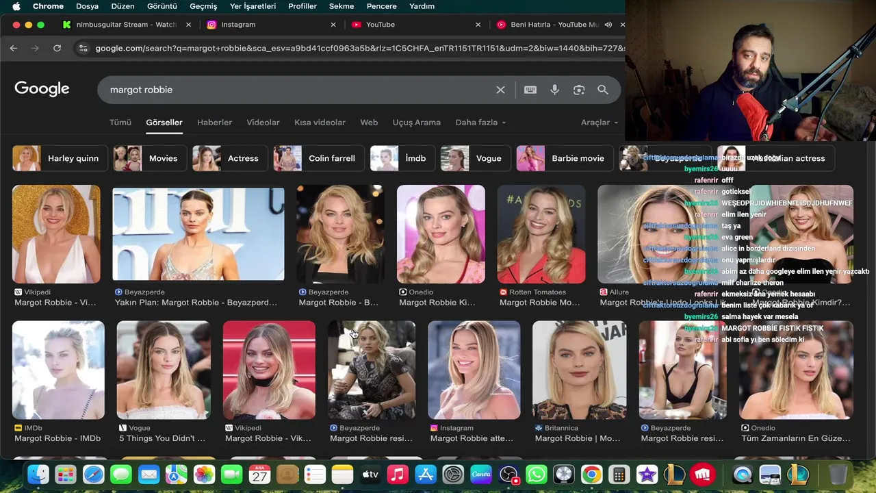
Task: Click the magnifier search button
Action: [x=603, y=90]
